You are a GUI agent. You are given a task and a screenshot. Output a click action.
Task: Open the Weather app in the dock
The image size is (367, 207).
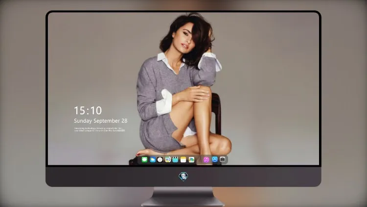click(x=153, y=159)
